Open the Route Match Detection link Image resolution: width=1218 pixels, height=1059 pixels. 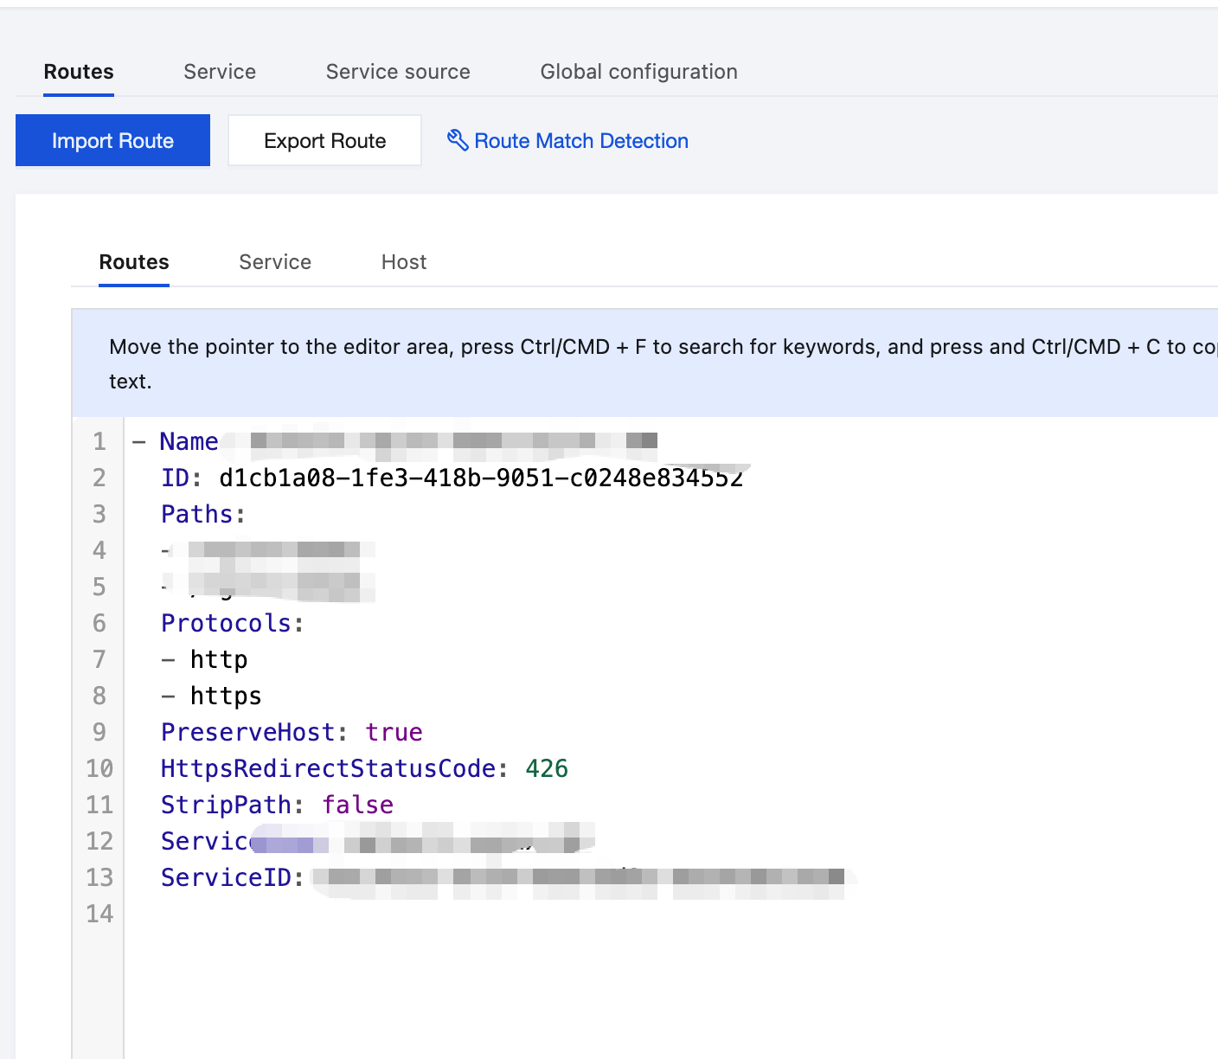click(x=581, y=141)
